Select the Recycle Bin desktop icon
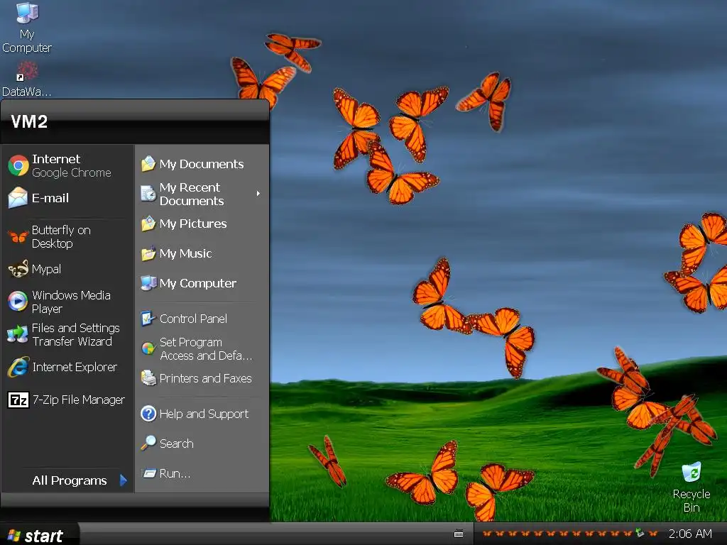Image resolution: width=727 pixels, height=545 pixels. pos(692,488)
